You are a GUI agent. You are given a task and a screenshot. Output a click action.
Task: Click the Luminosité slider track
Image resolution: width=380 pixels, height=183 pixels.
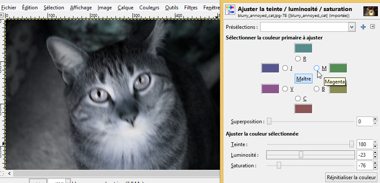pyautogui.click(x=310, y=155)
